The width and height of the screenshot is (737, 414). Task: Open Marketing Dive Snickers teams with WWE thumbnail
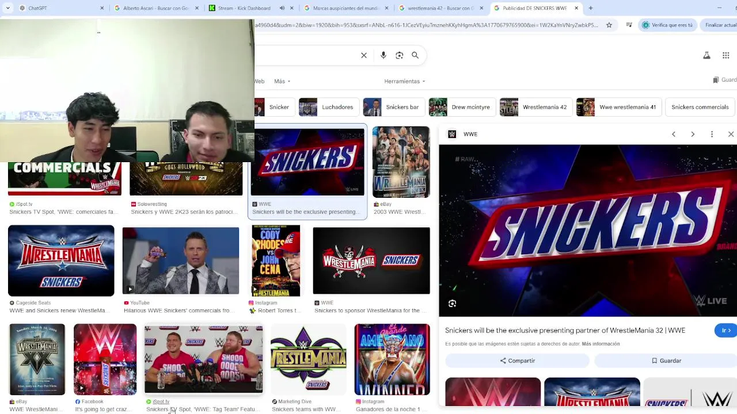pyautogui.click(x=308, y=359)
